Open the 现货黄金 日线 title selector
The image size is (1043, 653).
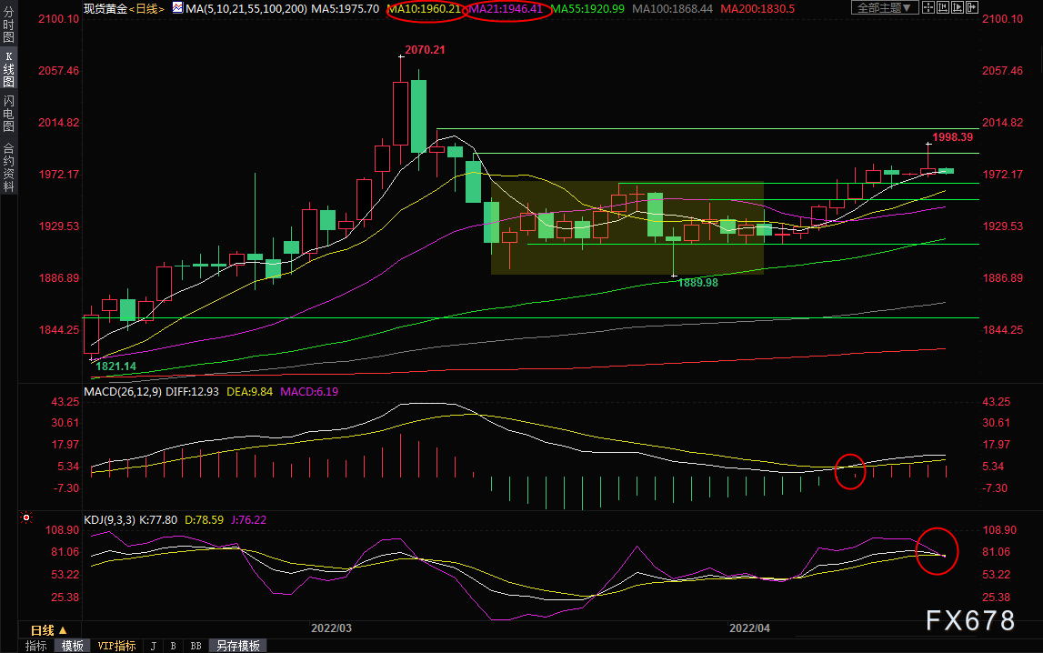(124, 9)
